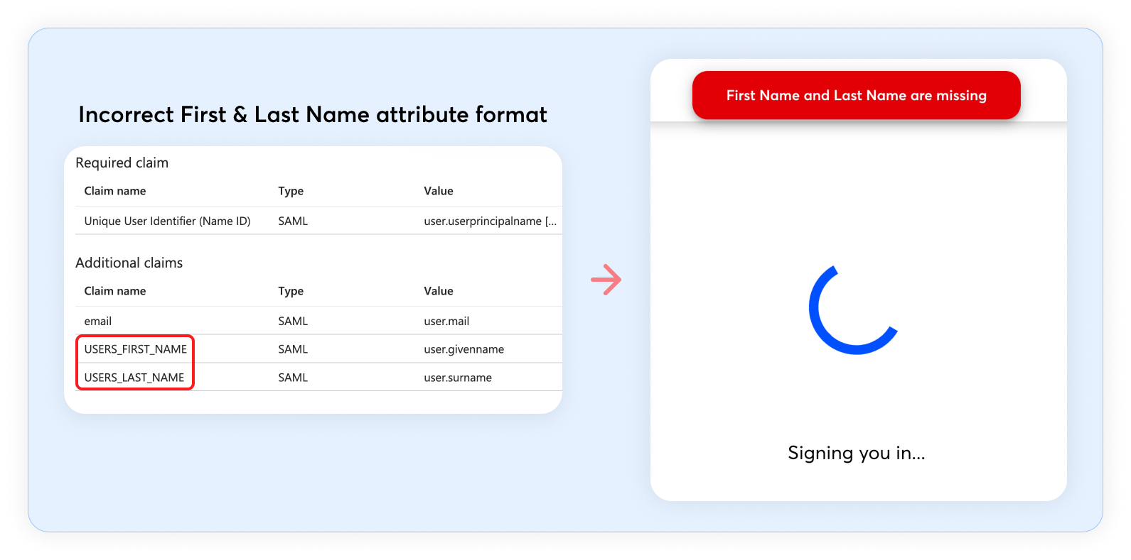The image size is (1131, 560).
Task: Click the 'Signing you in...' text
Action: [856, 453]
